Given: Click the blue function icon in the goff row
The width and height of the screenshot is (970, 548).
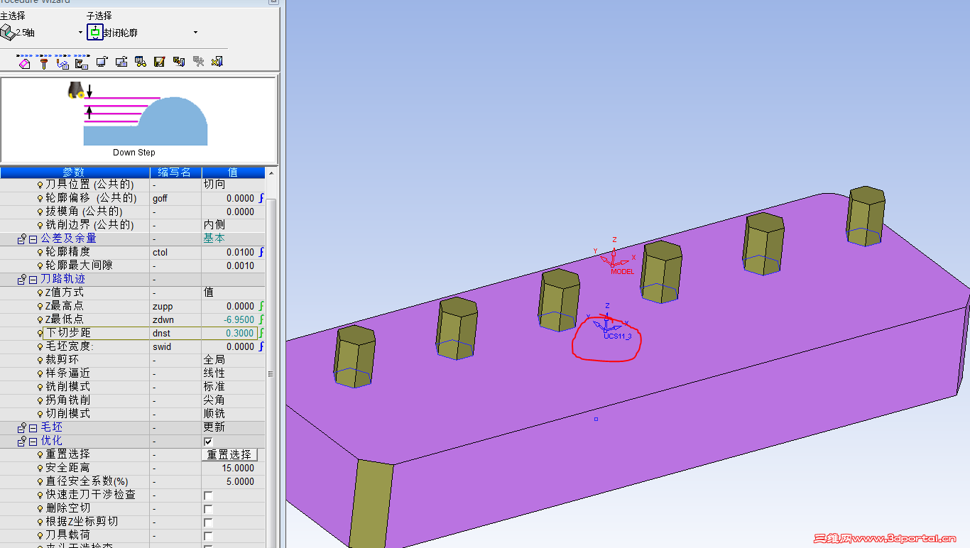Looking at the screenshot, I should 261,198.
